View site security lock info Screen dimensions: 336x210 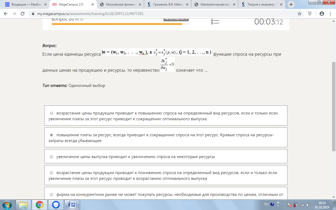(33, 14)
